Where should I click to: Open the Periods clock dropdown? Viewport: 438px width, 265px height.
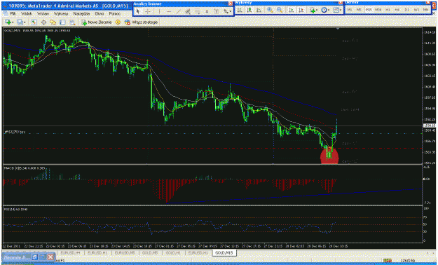(x=325, y=11)
